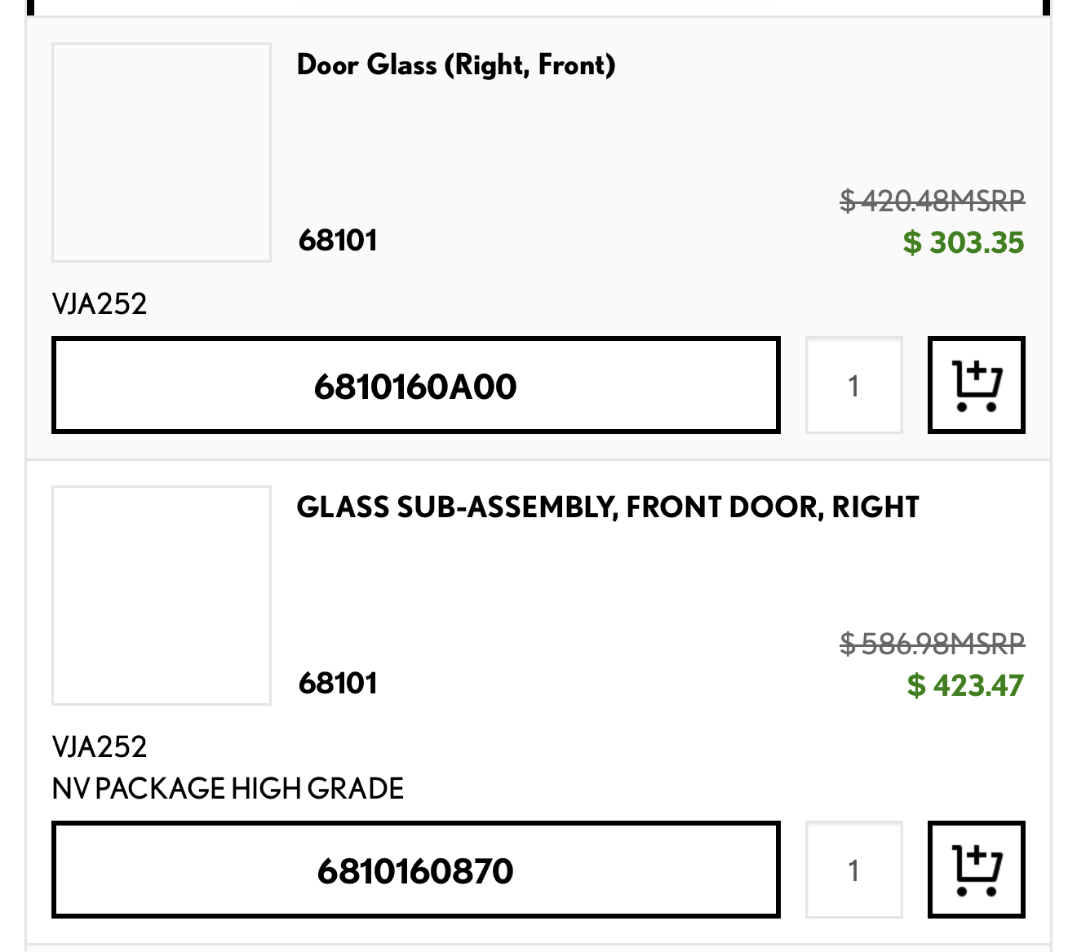The height and width of the screenshot is (952, 1077).
Task: Click the crossed-out $586.98 MSRP
Action: tap(932, 644)
